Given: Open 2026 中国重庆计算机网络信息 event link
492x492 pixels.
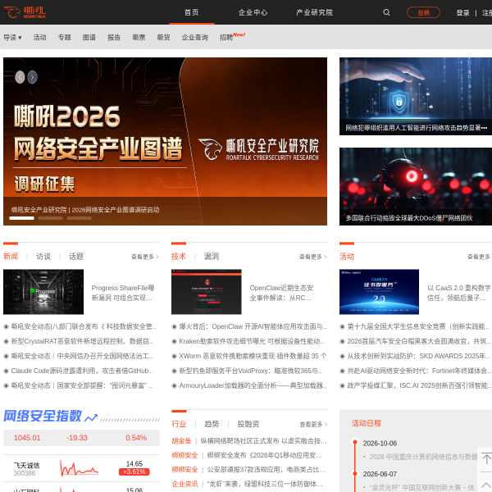Looking at the screenshot, I should (423, 457).
